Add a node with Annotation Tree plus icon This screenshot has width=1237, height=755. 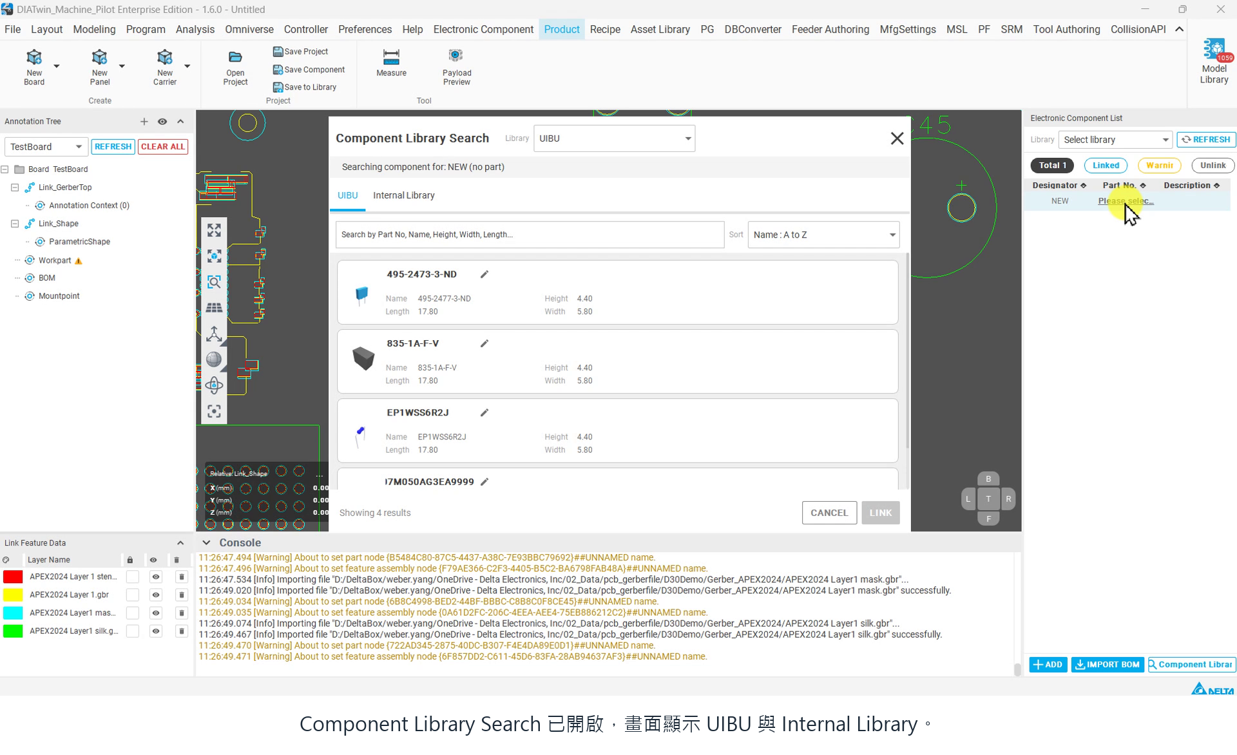click(x=144, y=121)
